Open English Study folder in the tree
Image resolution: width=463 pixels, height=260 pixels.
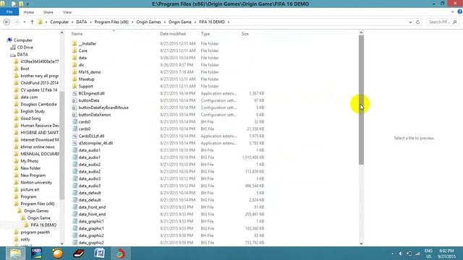pyautogui.click(x=33, y=111)
